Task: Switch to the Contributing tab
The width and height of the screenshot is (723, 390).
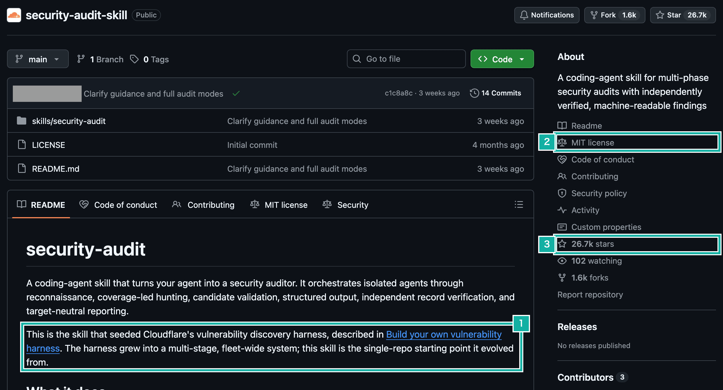Action: [203, 205]
